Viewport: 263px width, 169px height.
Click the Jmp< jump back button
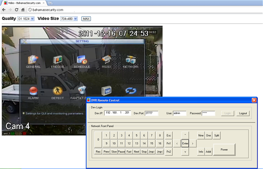point(160,152)
